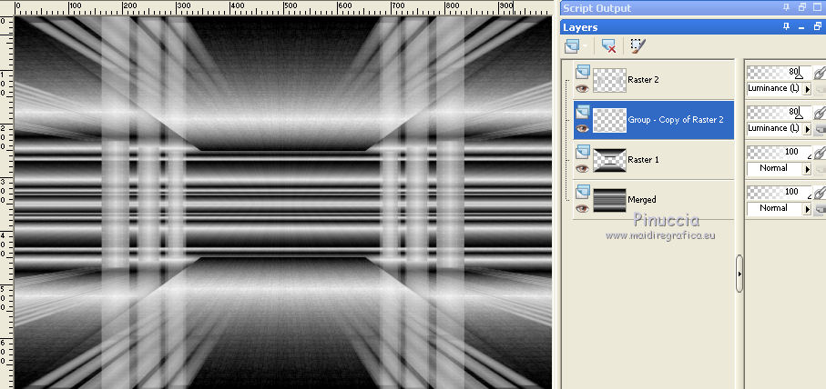Select the Raster 1 layer name
This screenshot has height=389, width=826.
point(643,160)
